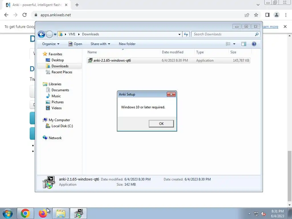
Task: Click the Chrome reload button
Action: click(25, 15)
